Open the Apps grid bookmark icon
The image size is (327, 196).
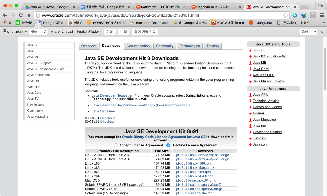[x=4, y=22]
